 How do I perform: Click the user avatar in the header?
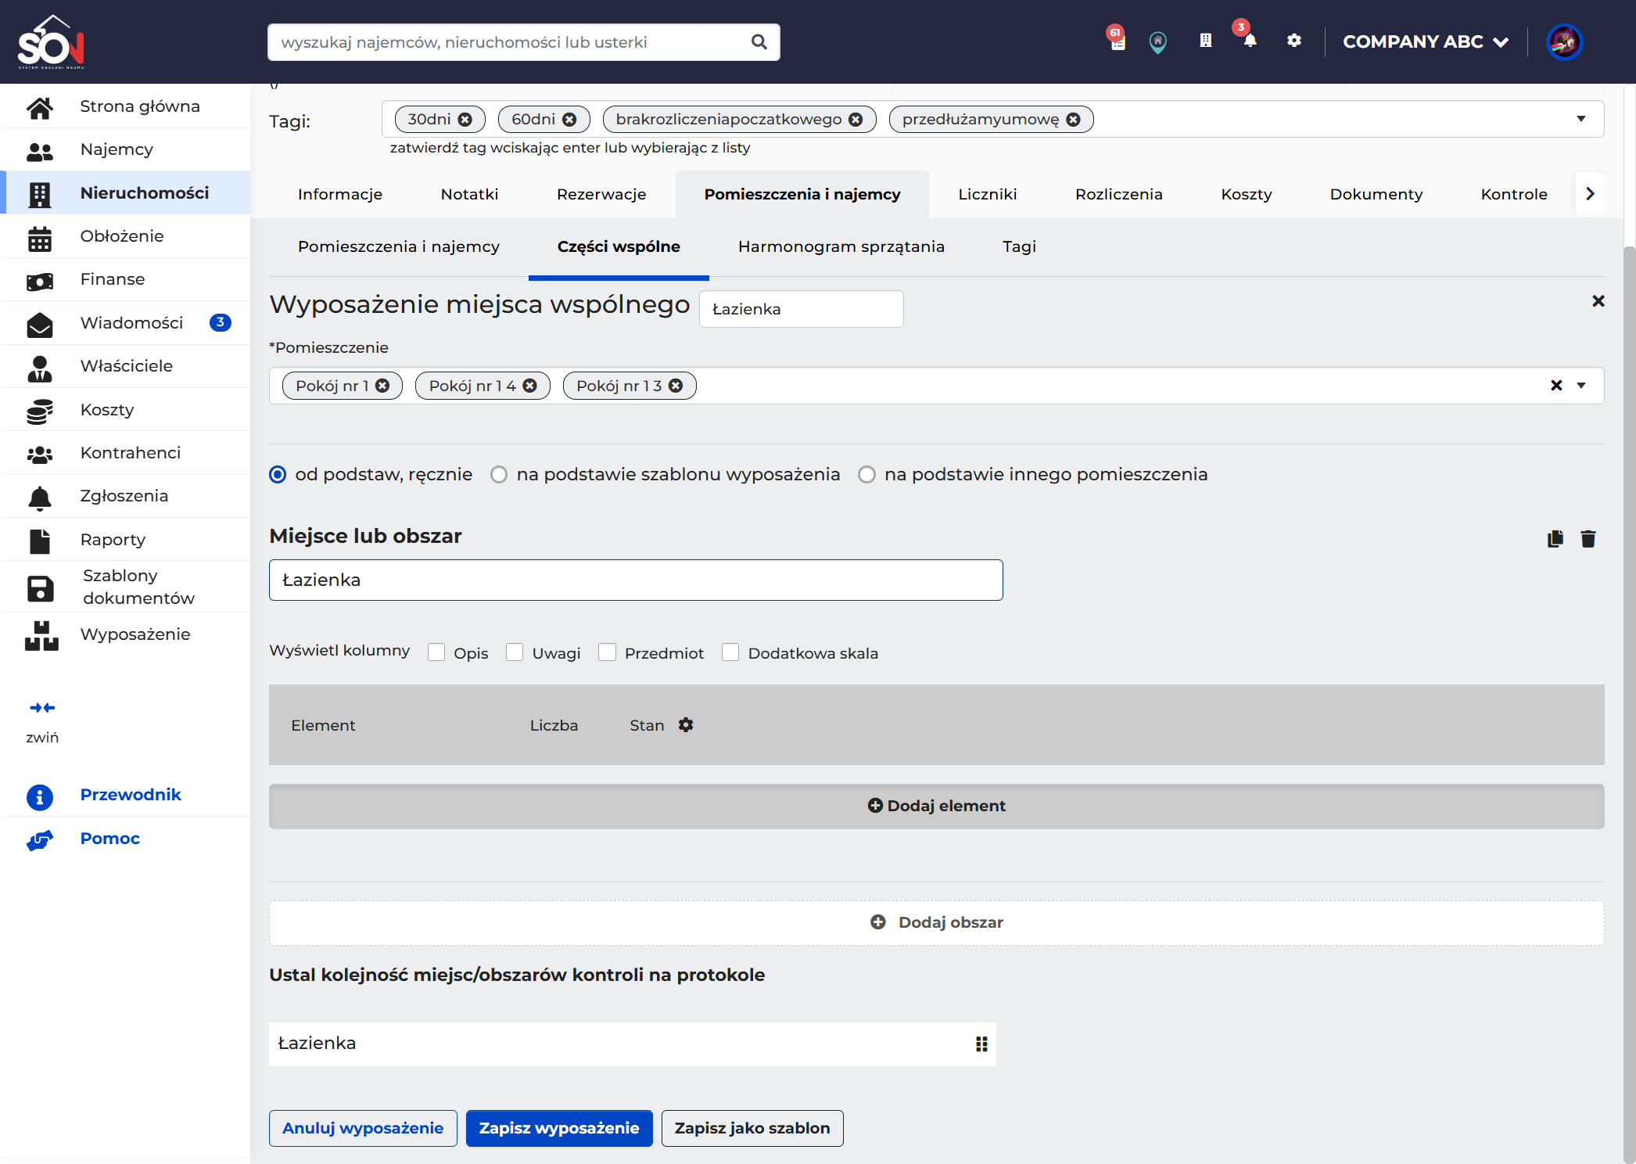1564,41
